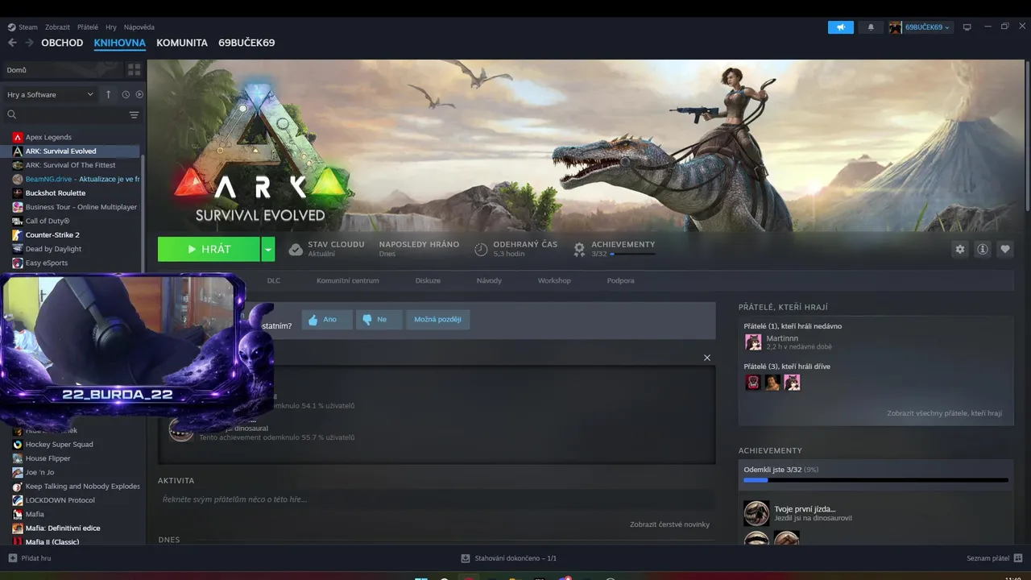Open the Workshop tab
1031x580 pixels.
(x=554, y=280)
